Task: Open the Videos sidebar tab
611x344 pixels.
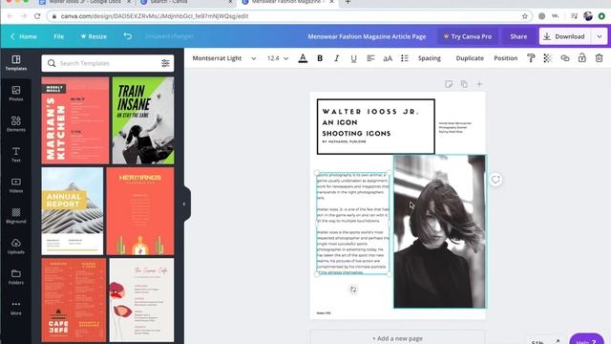Action: [x=16, y=185]
